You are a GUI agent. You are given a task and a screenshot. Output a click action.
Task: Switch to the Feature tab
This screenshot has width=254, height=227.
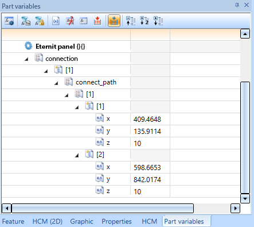tap(13, 221)
